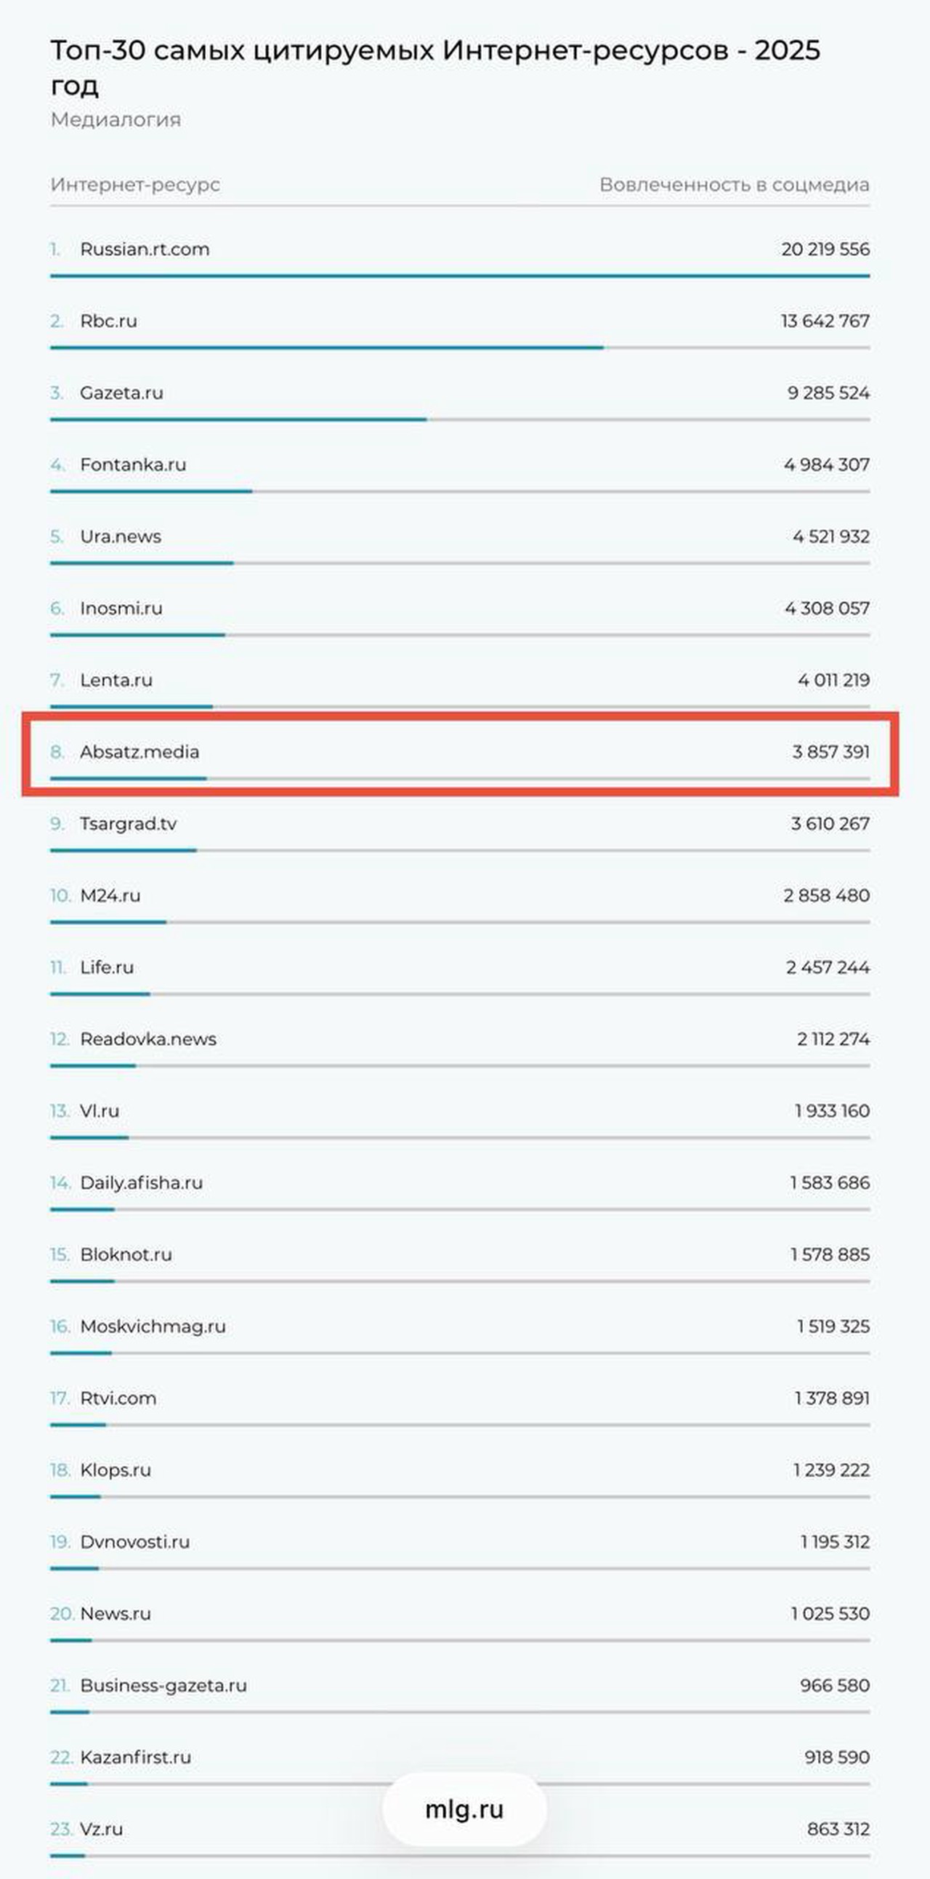The width and height of the screenshot is (930, 1879).
Task: Click the Интернет-ресурс column header
Action: click(x=135, y=185)
